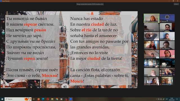This screenshot has width=180, height=101.
Task: Click the red word Moscú on slide
Action: (76, 81)
